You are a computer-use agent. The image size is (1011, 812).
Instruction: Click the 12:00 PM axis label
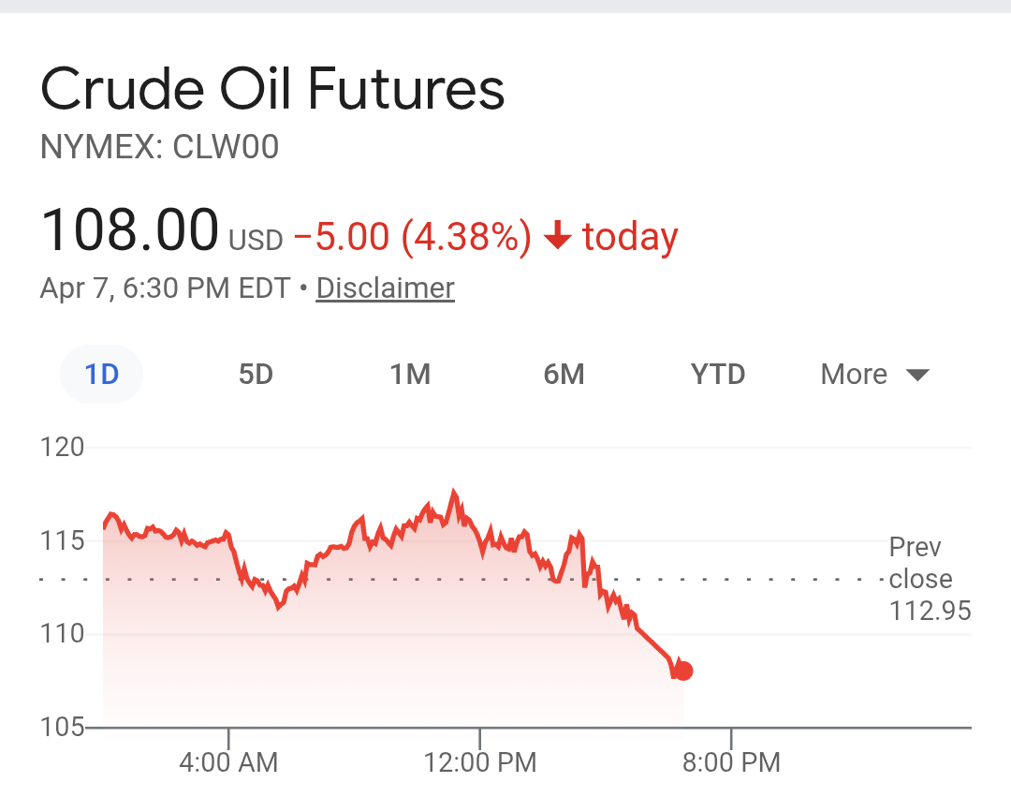click(x=480, y=762)
